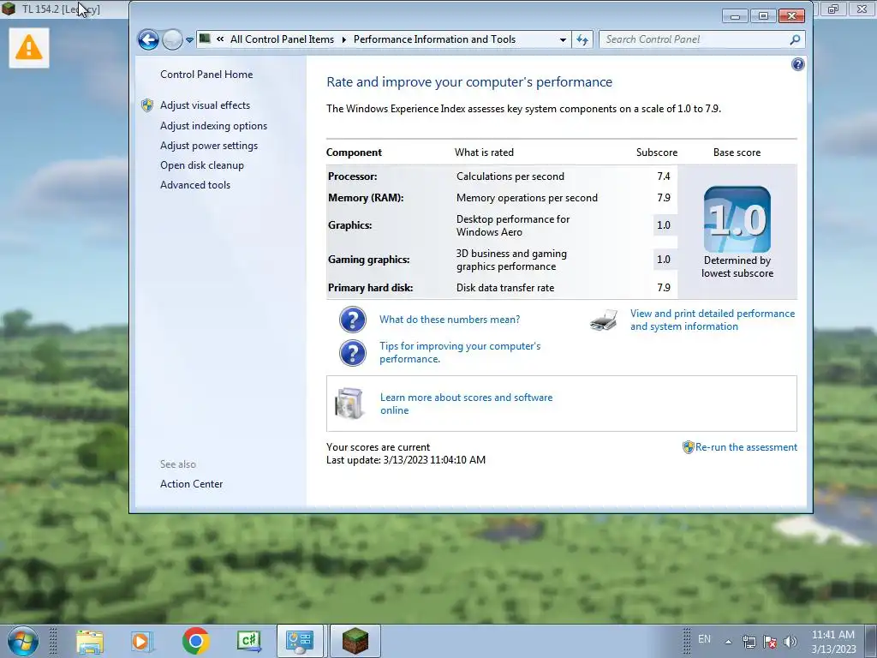This screenshot has height=658, width=877.
Task: Click the Control Panel address bar icon
Action: coord(206,39)
